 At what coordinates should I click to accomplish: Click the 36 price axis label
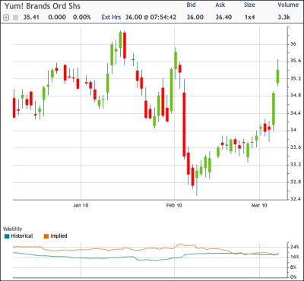pos(293,44)
